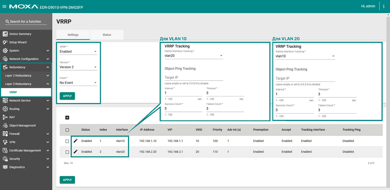Edit the vlan20 entry with pencil icon
The width and height of the screenshot is (390, 190).
(75, 152)
